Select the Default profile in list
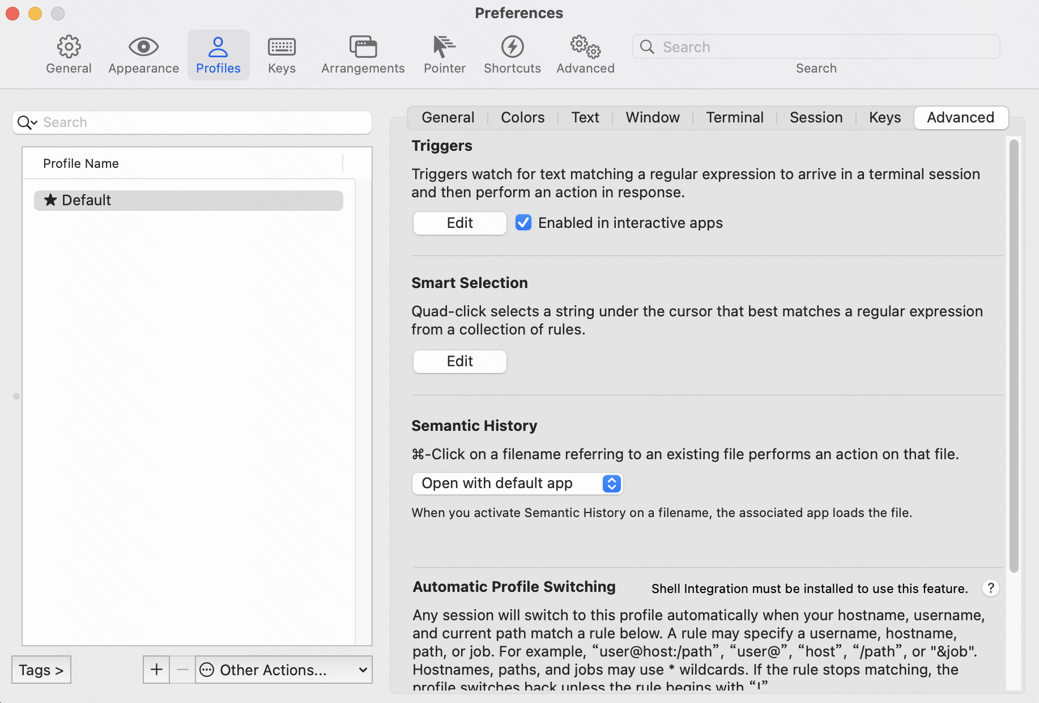Image resolution: width=1039 pixels, height=703 pixels. pyautogui.click(x=189, y=200)
